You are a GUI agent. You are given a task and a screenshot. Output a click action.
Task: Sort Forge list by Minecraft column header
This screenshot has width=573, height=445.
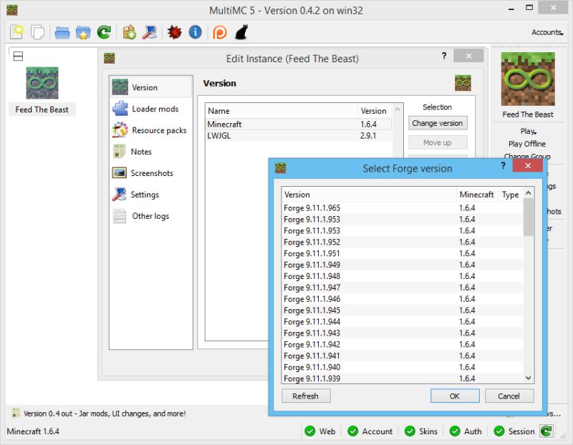tap(476, 195)
